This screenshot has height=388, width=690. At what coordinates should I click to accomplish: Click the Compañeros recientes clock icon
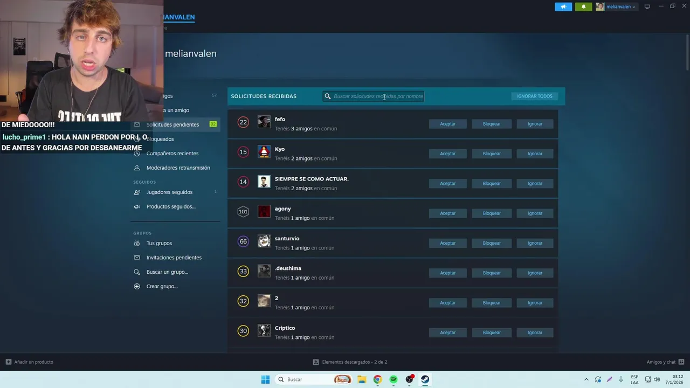click(x=137, y=154)
